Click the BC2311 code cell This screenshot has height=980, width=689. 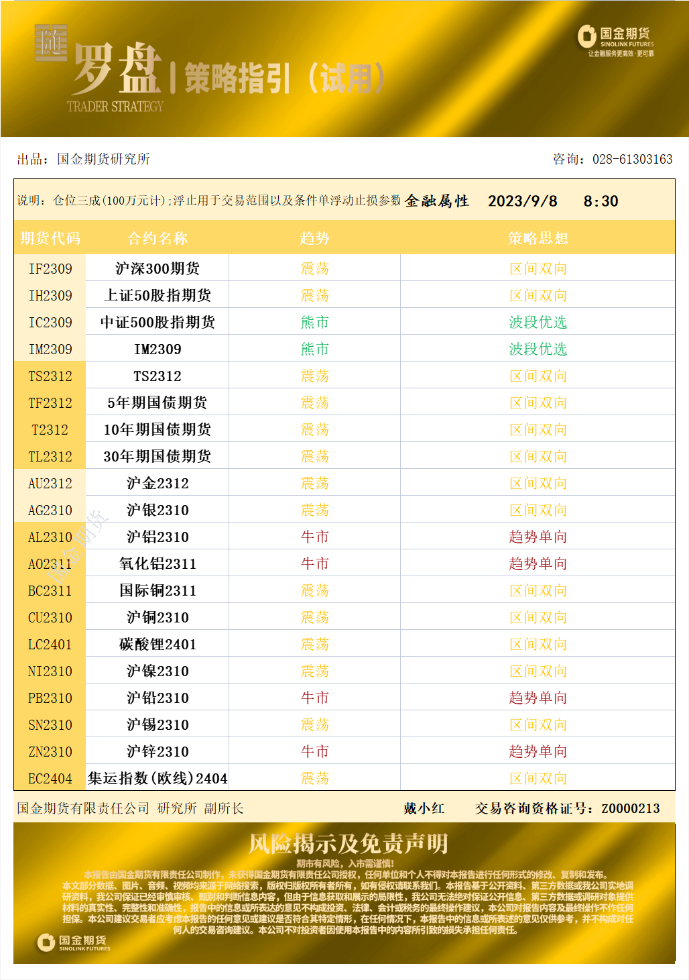tap(50, 590)
